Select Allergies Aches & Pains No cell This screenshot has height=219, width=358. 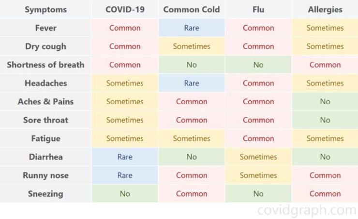[x=325, y=101]
